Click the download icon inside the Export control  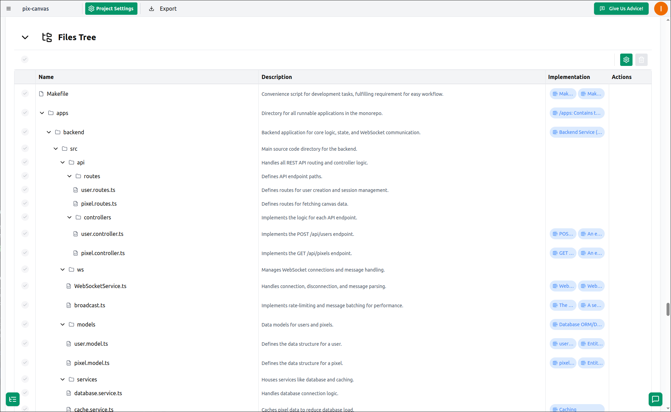point(151,8)
